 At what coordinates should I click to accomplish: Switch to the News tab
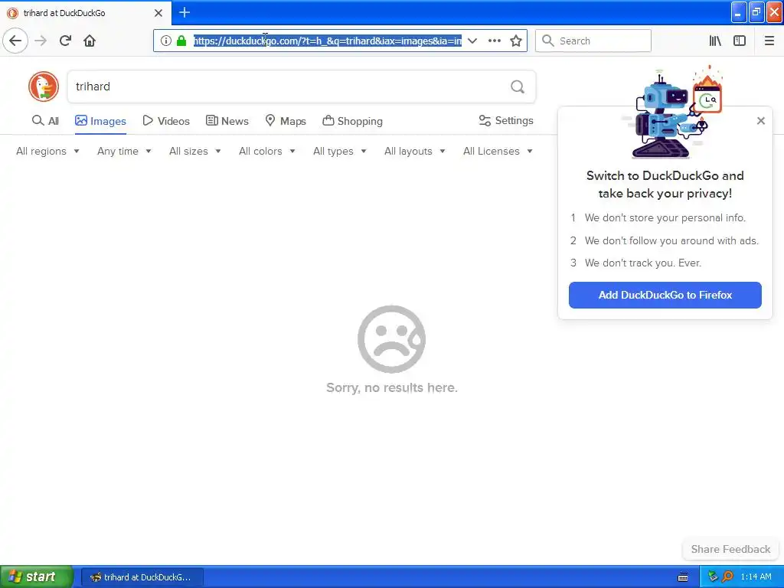(227, 121)
